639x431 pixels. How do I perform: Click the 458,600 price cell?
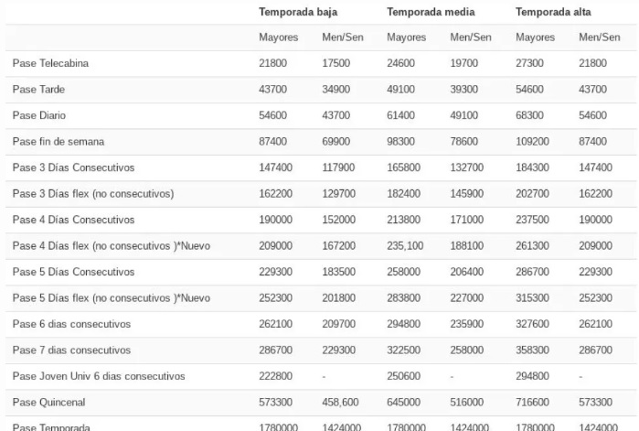coord(341,403)
